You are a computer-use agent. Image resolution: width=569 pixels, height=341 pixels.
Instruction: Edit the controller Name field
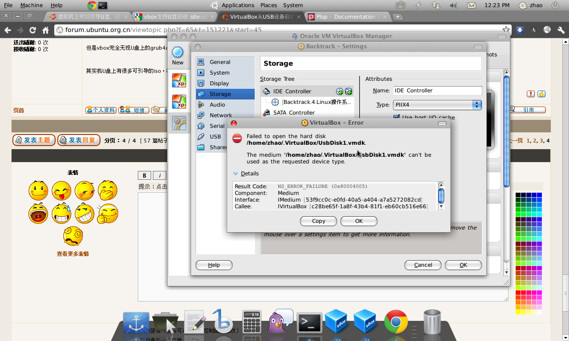[x=437, y=91]
